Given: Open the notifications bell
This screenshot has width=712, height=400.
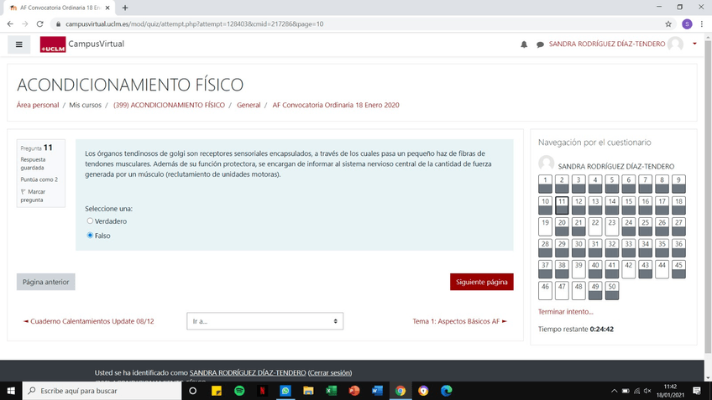Looking at the screenshot, I should point(524,44).
